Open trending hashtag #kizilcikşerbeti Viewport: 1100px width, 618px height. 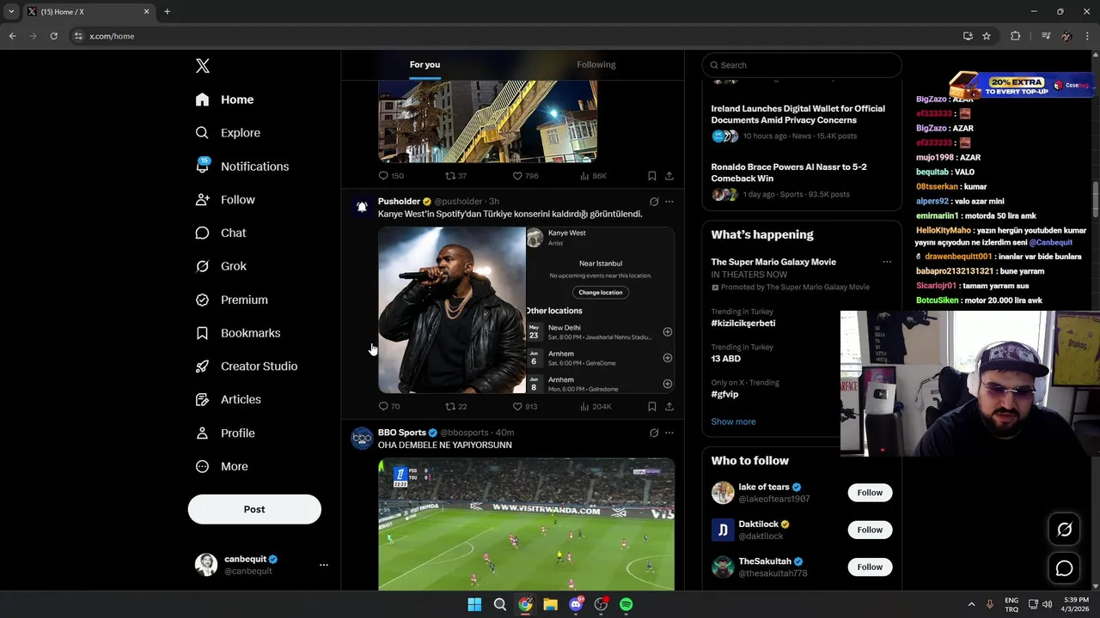(743, 324)
